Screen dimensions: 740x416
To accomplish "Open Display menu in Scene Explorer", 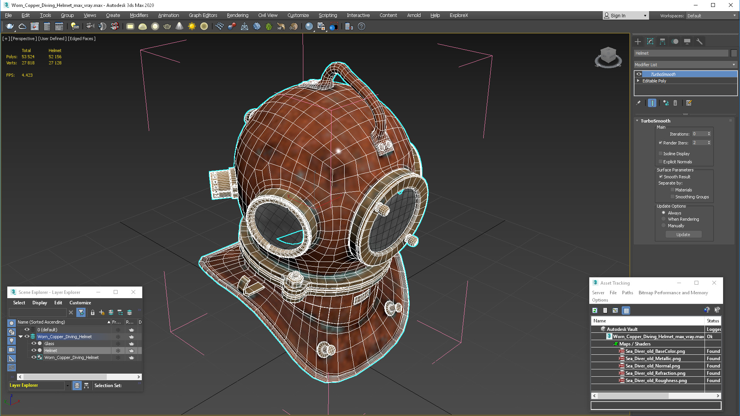I will tap(39, 303).
